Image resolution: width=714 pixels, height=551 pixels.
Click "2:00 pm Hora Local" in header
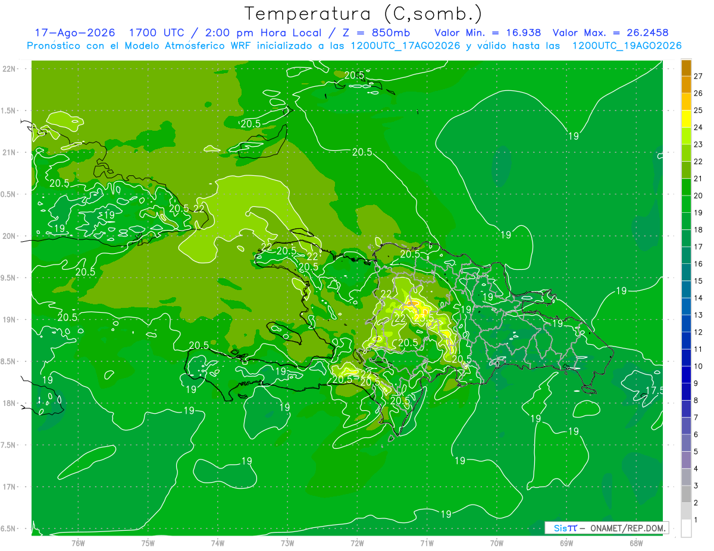point(264,33)
